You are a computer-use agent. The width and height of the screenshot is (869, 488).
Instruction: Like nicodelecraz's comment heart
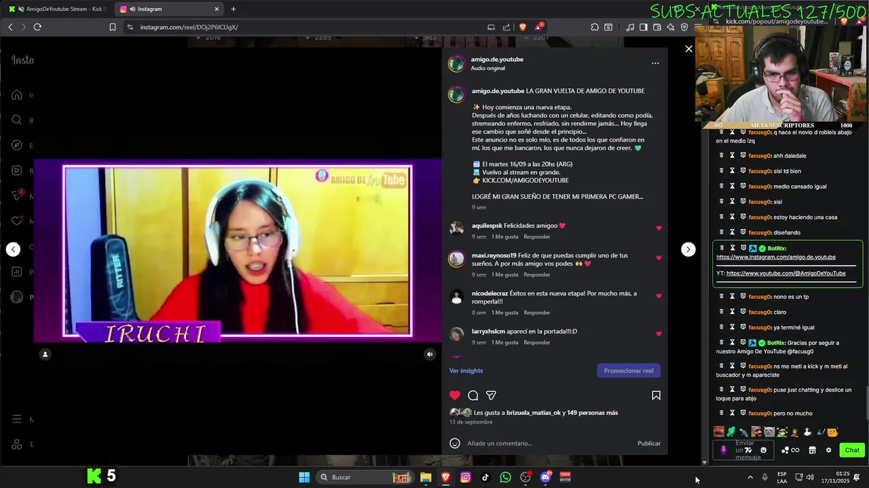659,296
